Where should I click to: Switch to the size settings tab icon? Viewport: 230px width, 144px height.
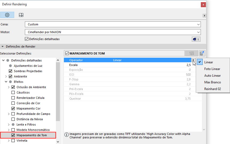pyautogui.click(x=21, y=15)
